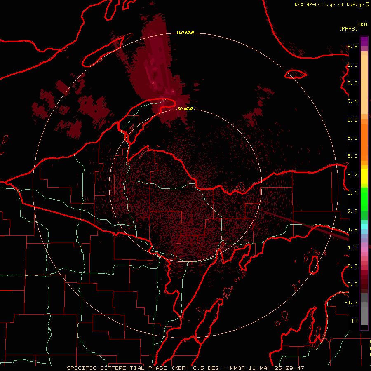Select the 7.4 scale value
Viewport: 371px width, 371px height.
point(352,101)
